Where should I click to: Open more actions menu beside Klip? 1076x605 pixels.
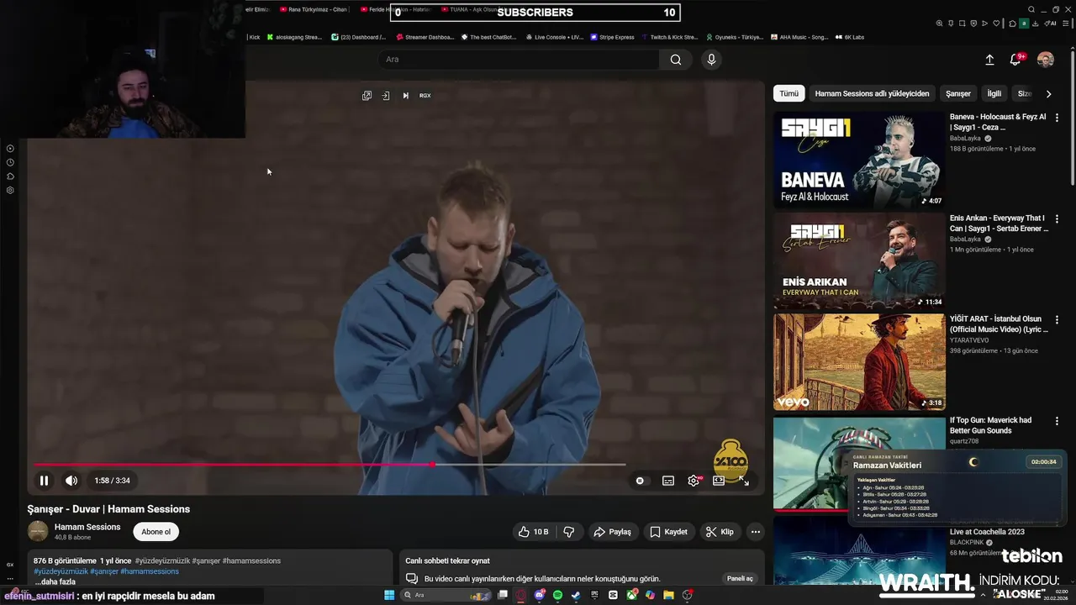point(756,532)
